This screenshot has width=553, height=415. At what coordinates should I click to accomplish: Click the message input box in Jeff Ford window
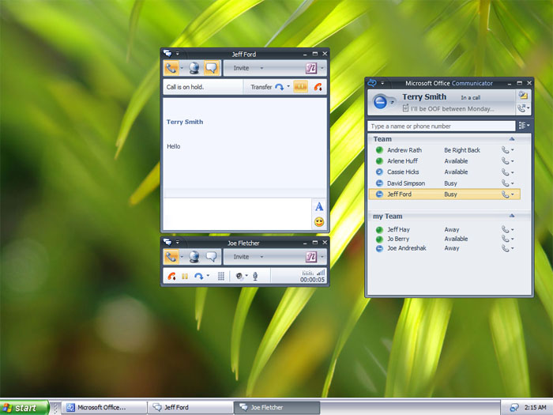(237, 214)
